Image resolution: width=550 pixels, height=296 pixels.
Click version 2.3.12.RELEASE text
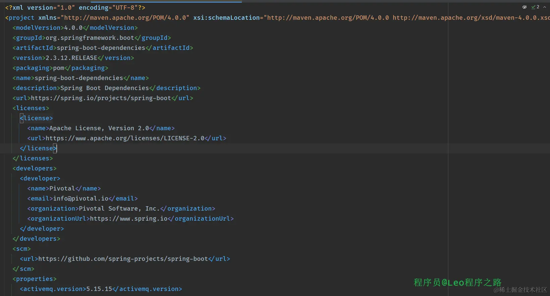(71, 58)
